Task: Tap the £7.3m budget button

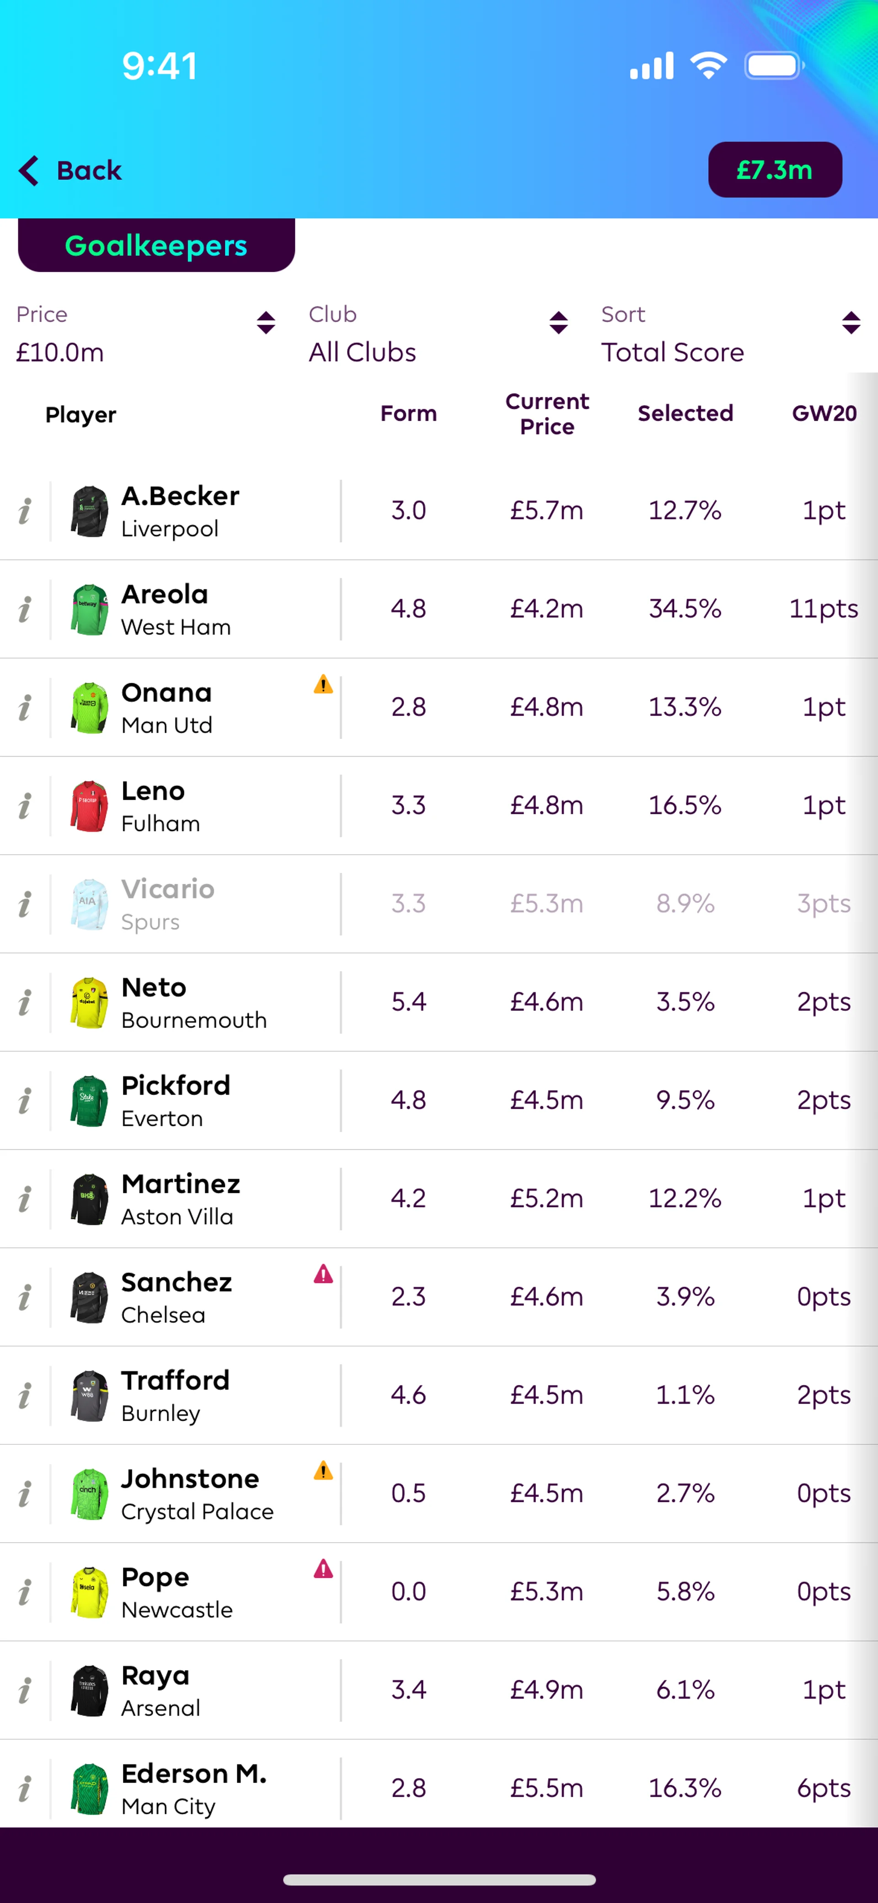Action: tap(775, 170)
